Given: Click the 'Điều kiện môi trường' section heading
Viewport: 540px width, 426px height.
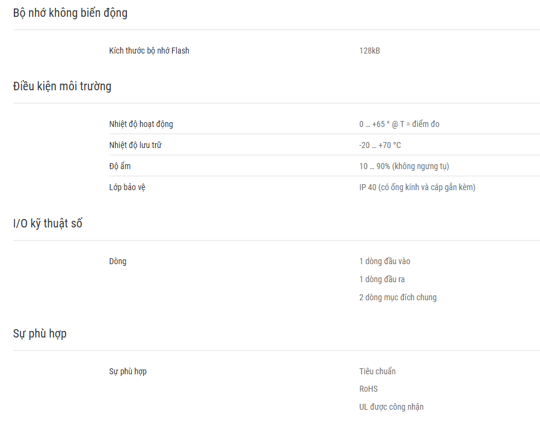Looking at the screenshot, I should tap(63, 86).
